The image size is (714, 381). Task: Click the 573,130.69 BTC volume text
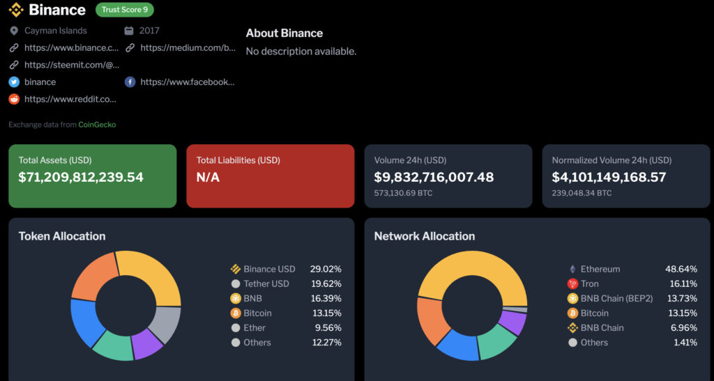point(403,193)
